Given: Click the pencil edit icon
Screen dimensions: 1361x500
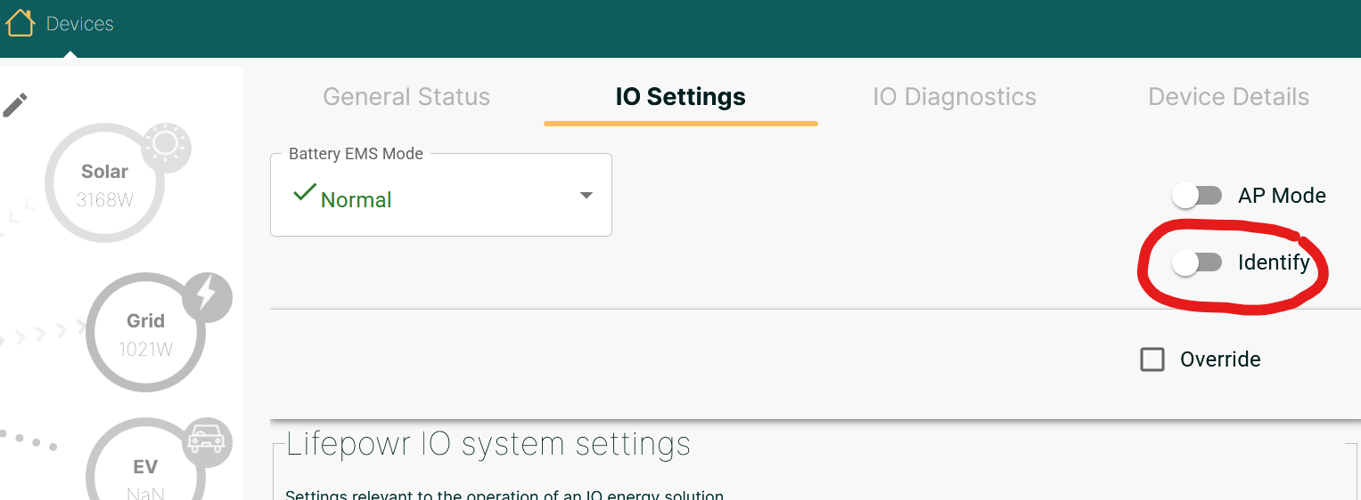Looking at the screenshot, I should [x=14, y=105].
